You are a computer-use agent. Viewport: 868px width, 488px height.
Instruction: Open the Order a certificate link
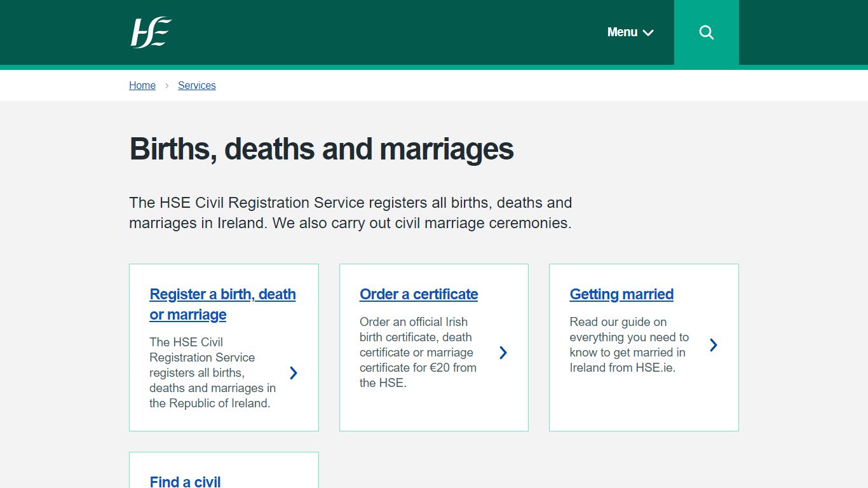tap(419, 294)
